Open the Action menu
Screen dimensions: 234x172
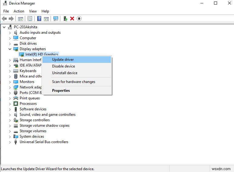[19, 11]
